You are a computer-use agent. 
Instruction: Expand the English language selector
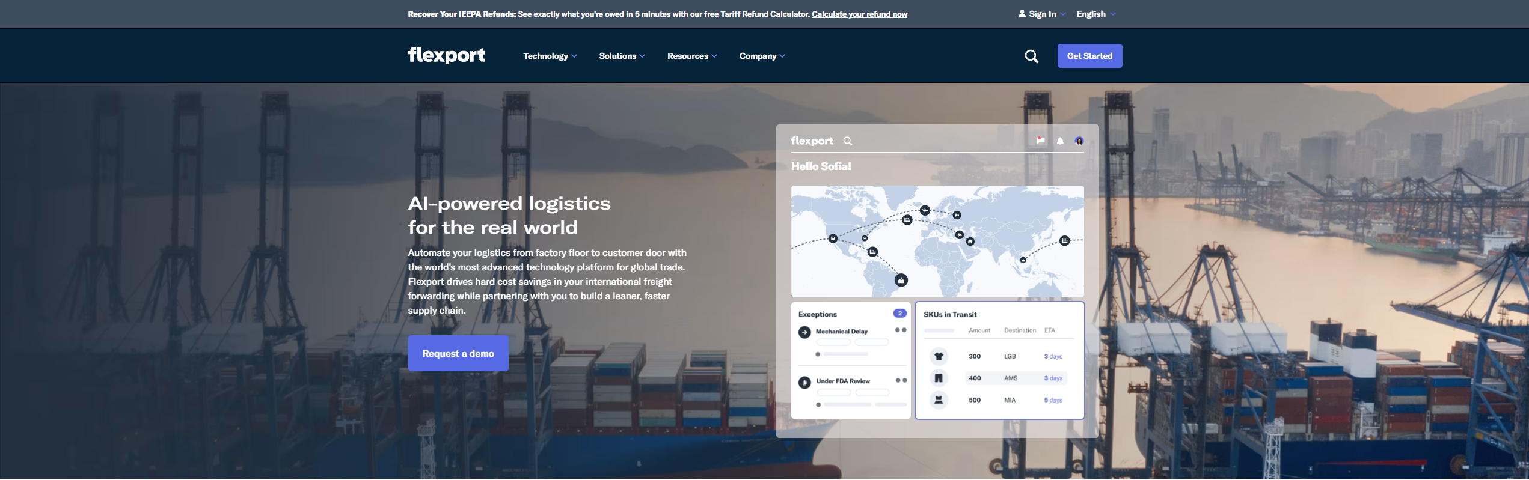(x=1095, y=14)
